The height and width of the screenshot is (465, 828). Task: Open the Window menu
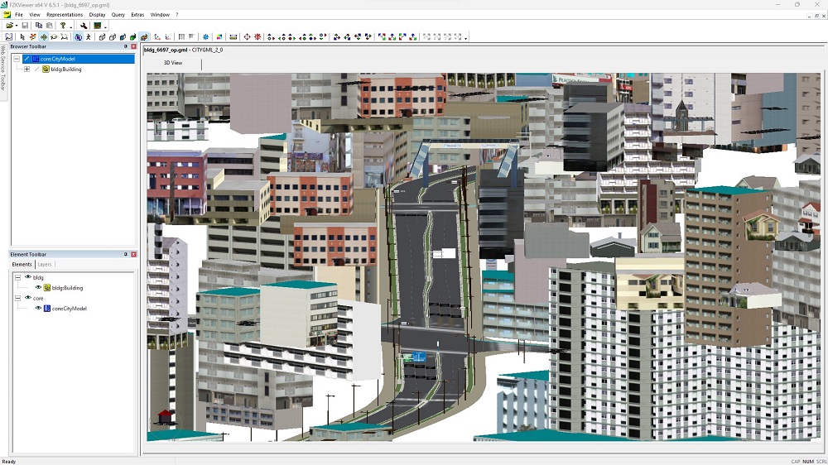160,15
